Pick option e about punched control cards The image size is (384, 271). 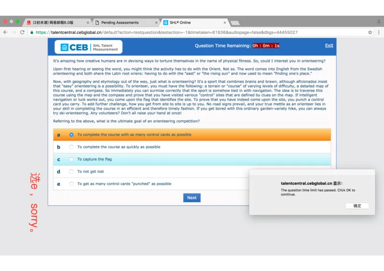(x=72, y=184)
